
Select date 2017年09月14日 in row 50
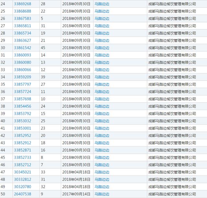tap(76, 194)
